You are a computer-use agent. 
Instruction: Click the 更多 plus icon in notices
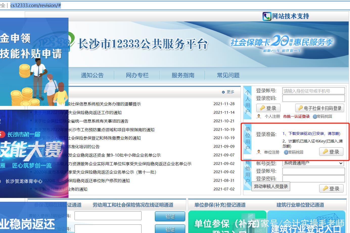pyautogui.click(x=223, y=92)
